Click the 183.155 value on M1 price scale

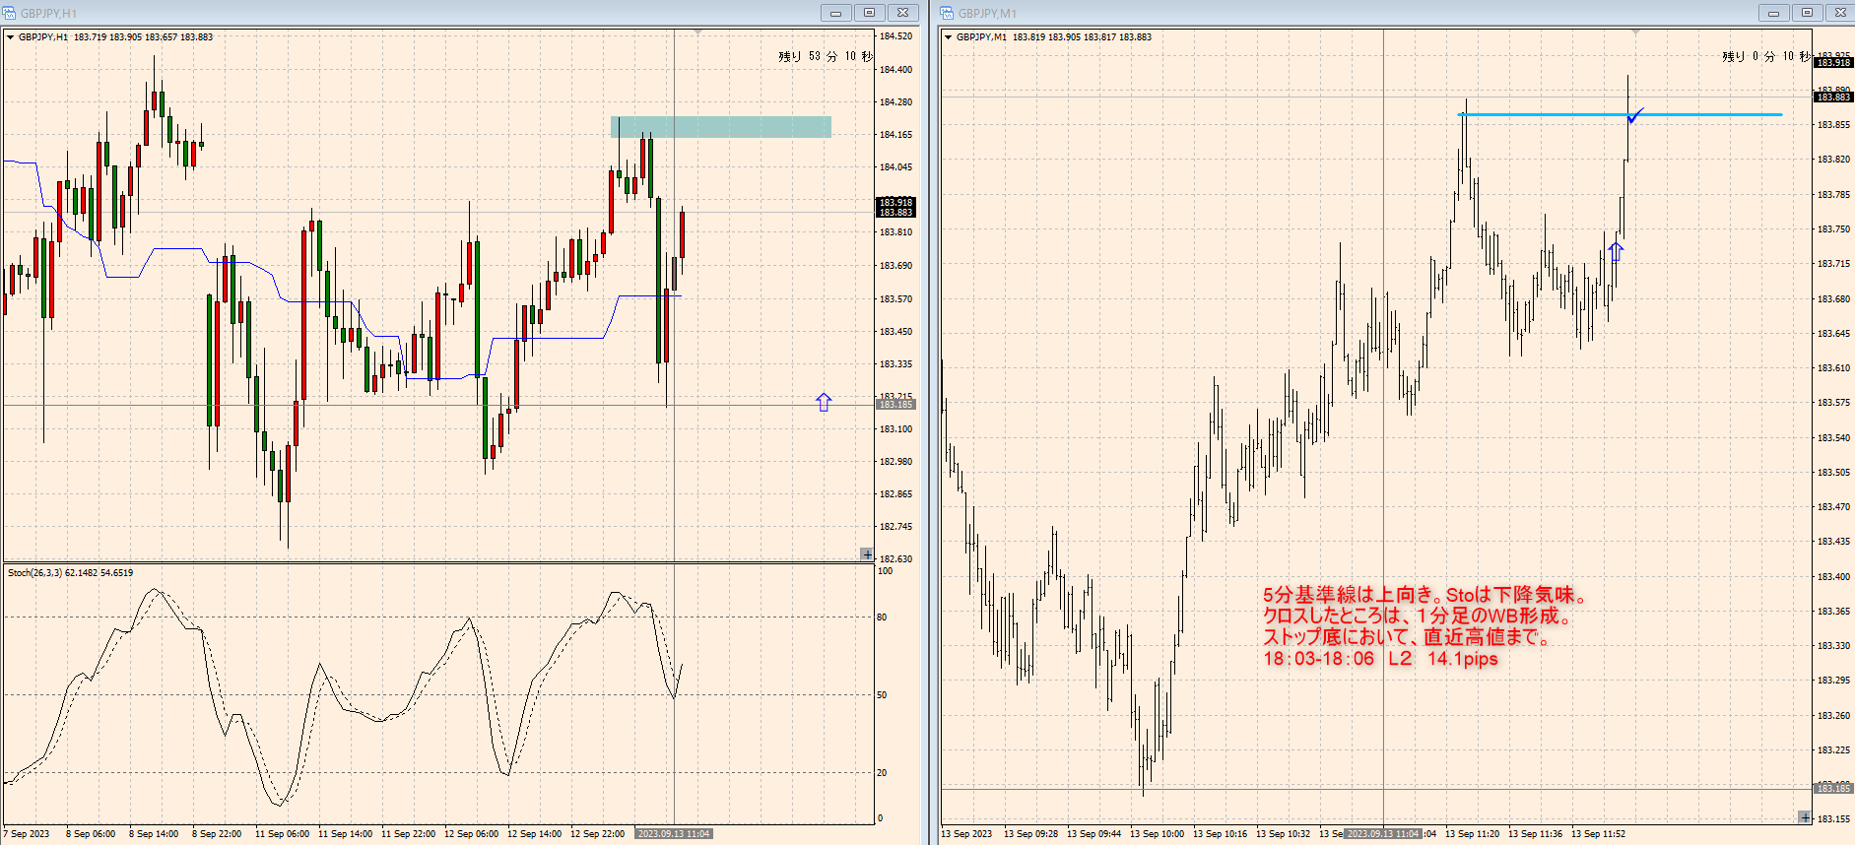click(x=1833, y=819)
